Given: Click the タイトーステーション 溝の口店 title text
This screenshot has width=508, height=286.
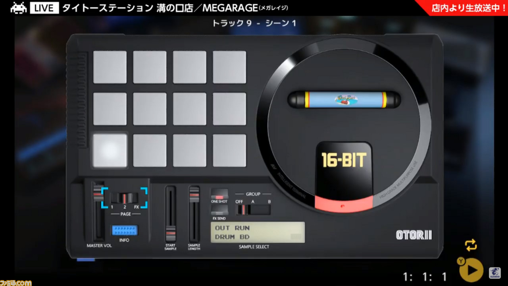Looking at the screenshot, I should click(x=128, y=8).
